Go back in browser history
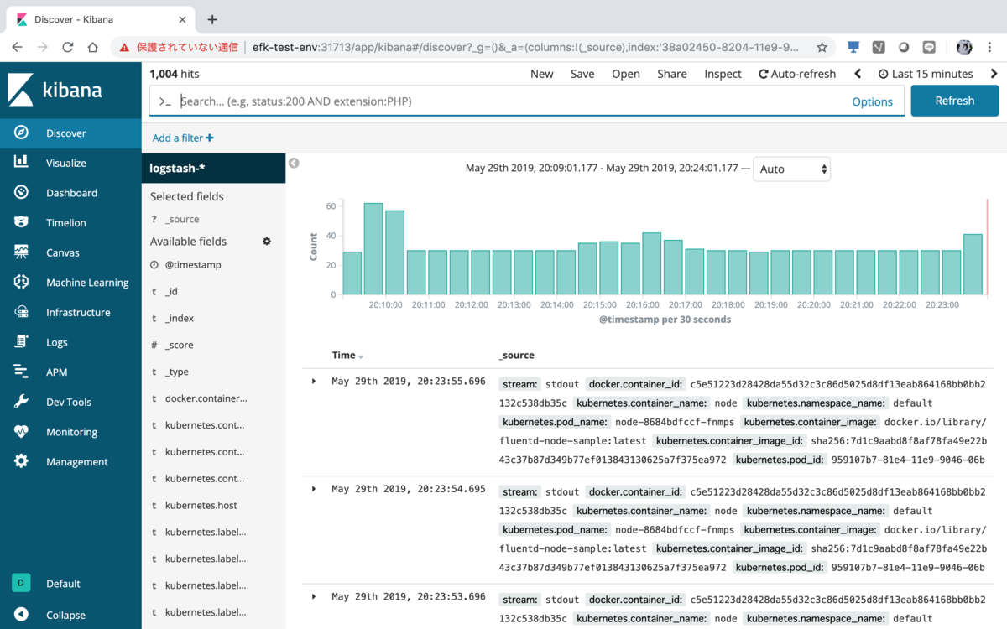The height and width of the screenshot is (629, 1007). point(18,47)
